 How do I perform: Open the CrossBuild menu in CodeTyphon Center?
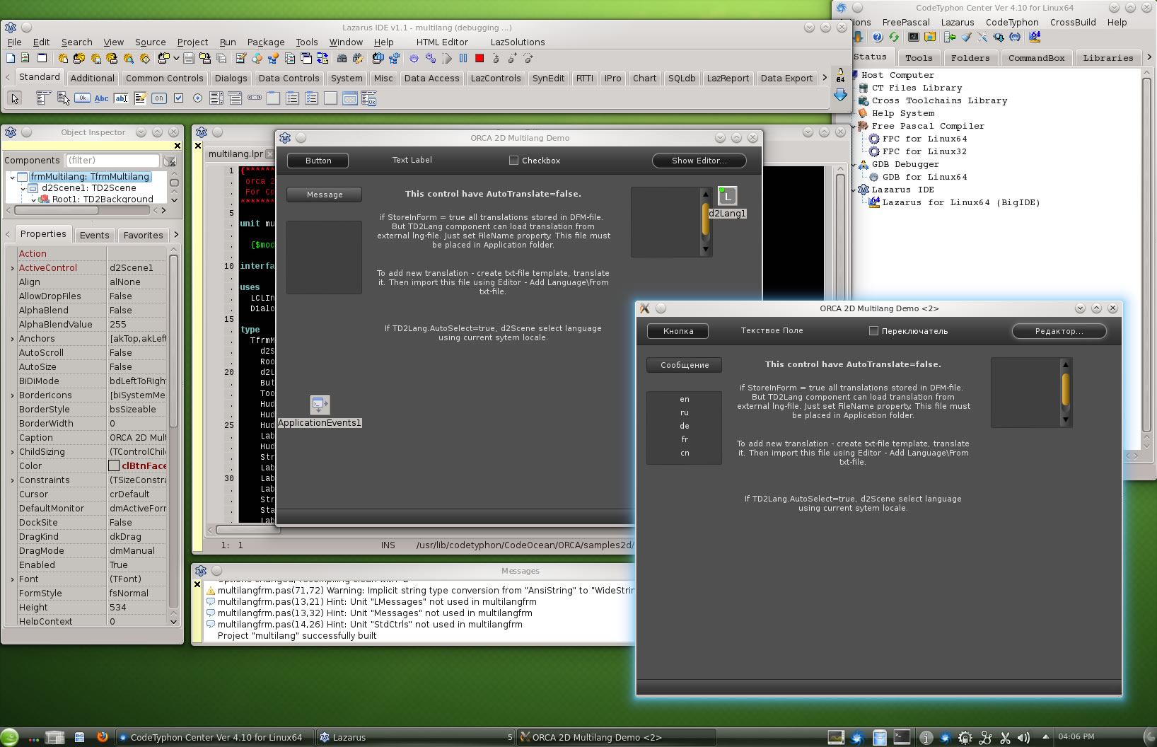(1073, 22)
